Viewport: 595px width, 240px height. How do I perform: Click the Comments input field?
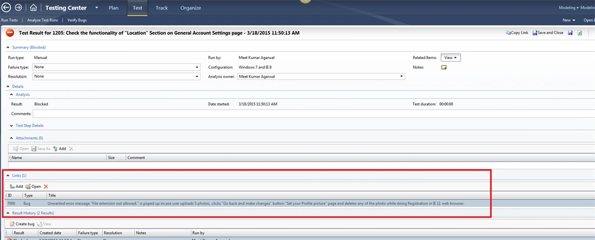313,114
